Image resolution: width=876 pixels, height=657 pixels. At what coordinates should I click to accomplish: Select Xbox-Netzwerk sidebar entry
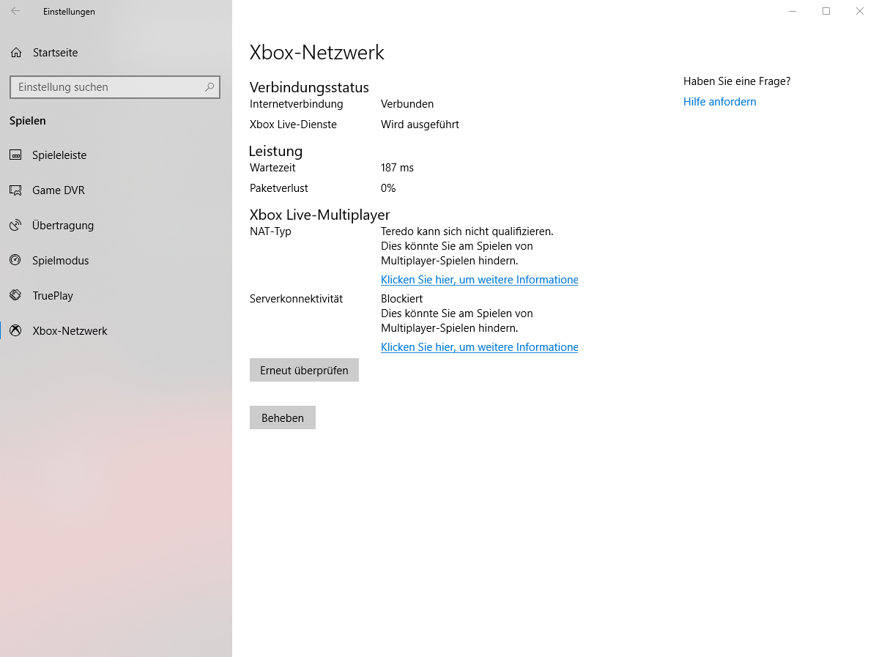[116, 331]
